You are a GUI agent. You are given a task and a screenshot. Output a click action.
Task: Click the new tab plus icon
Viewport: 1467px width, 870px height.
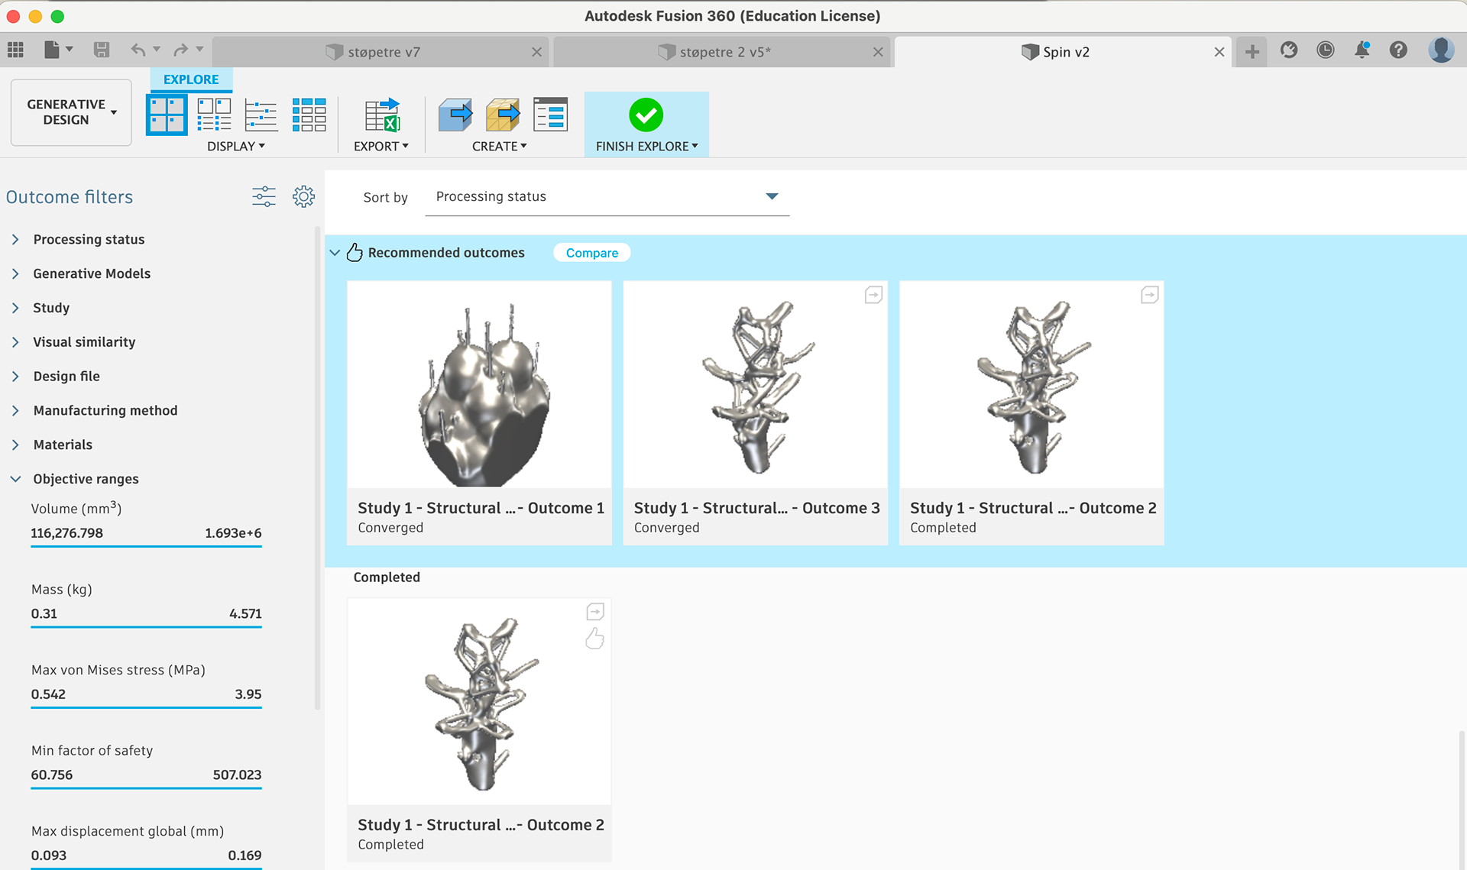pyautogui.click(x=1252, y=51)
